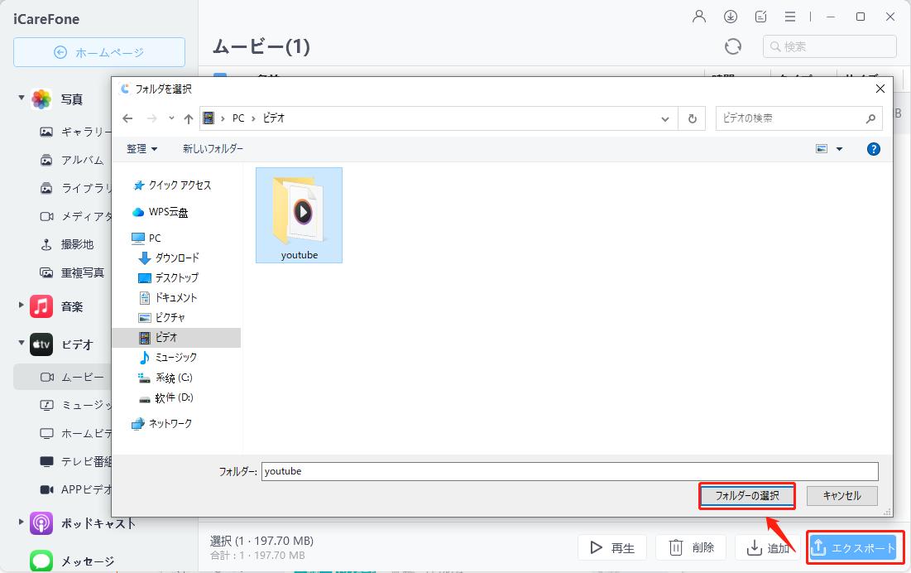Open the iCareFone feedback note icon
This screenshot has width=911, height=573.
tap(760, 17)
